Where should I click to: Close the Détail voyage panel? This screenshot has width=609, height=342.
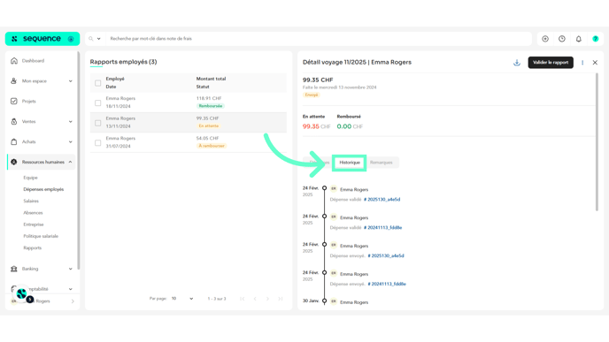(x=595, y=63)
